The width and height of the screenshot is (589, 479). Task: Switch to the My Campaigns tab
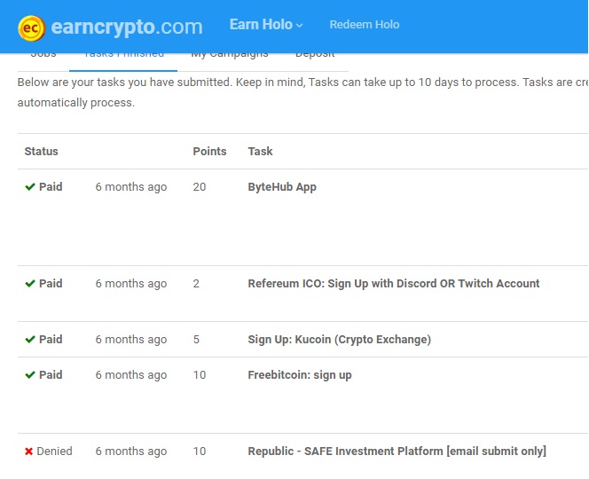(229, 54)
